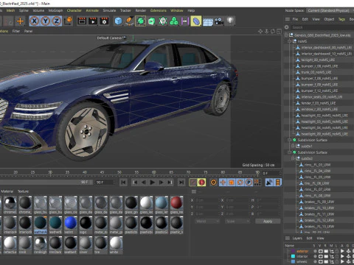This screenshot has width=354, height=265.
Task: Select the leatherB teal material
Action: click(55, 223)
